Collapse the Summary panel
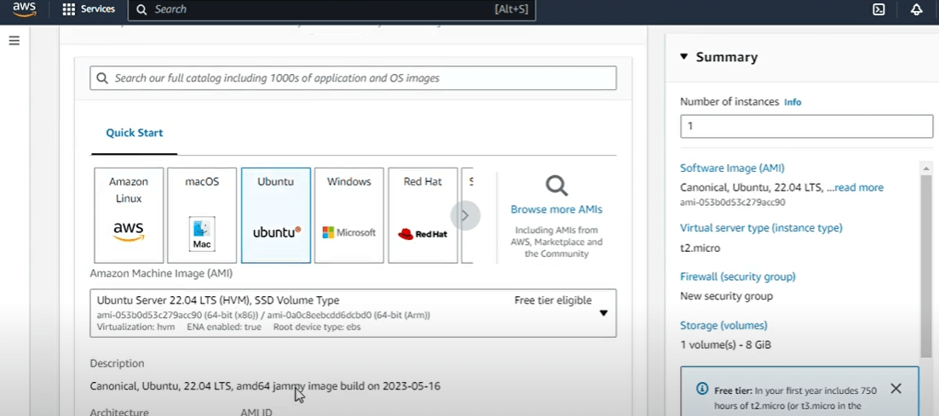Screen dimensions: 939x416 (684, 57)
